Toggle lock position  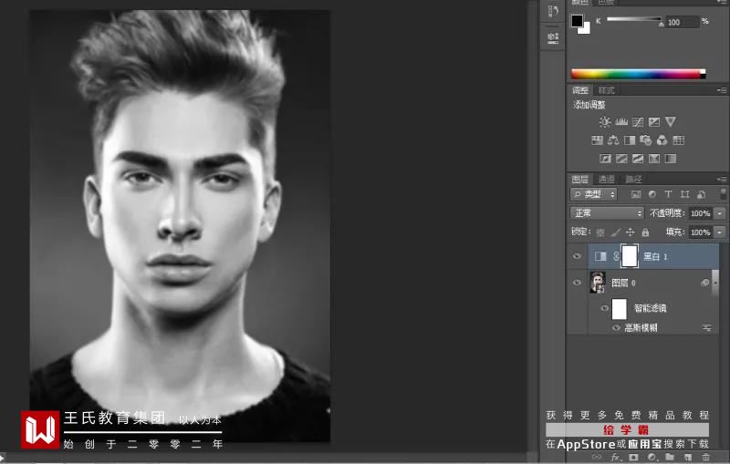pyautogui.click(x=631, y=232)
